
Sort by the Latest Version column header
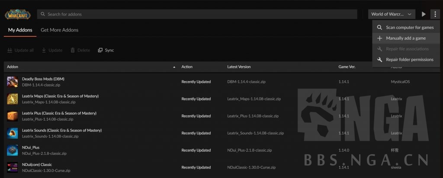coord(239,67)
